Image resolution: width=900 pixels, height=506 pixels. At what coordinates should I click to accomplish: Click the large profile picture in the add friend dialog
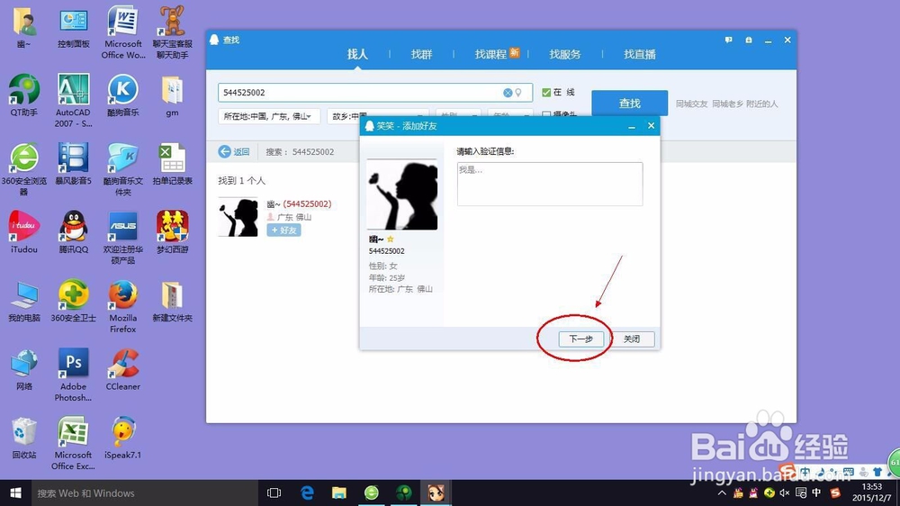[401, 194]
